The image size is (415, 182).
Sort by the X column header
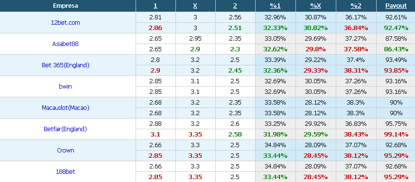point(195,6)
